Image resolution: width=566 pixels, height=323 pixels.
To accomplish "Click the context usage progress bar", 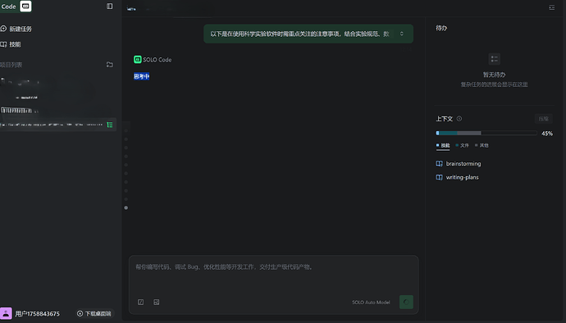I will pos(486,133).
